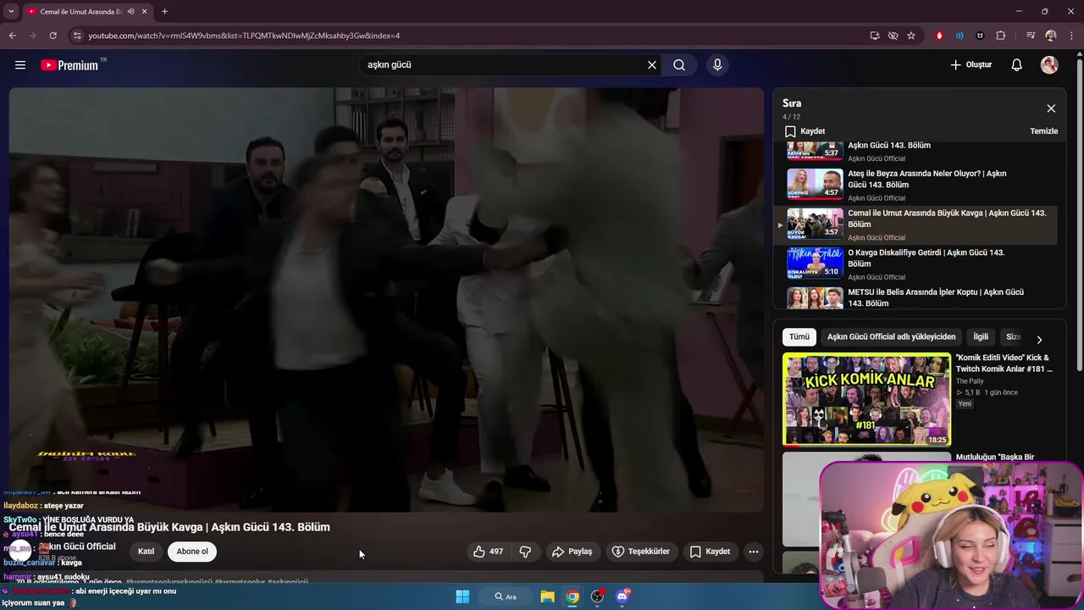Click the YouTube search field text
Viewport: 1084px width, 610px height.
pyautogui.click(x=390, y=65)
